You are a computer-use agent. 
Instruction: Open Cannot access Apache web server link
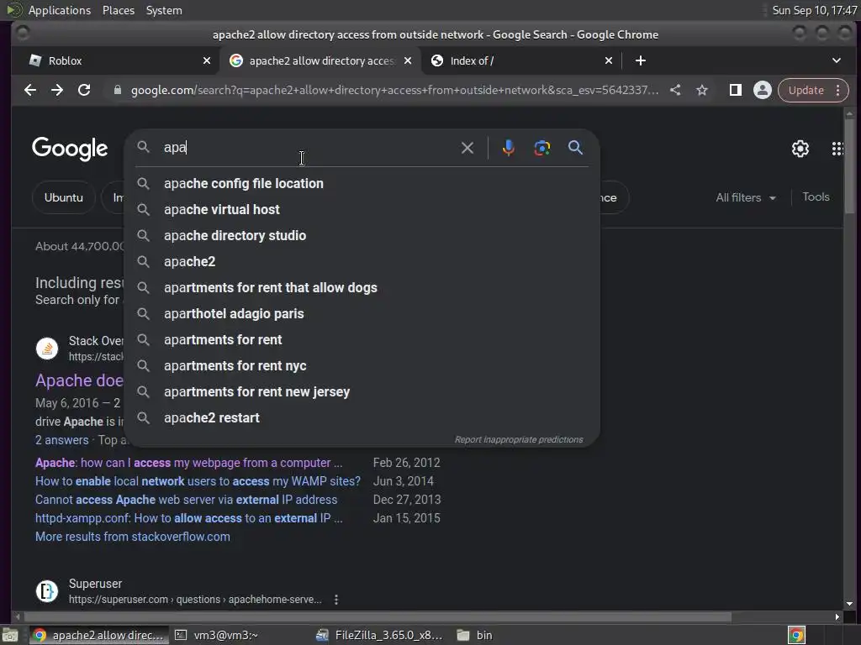tap(186, 500)
